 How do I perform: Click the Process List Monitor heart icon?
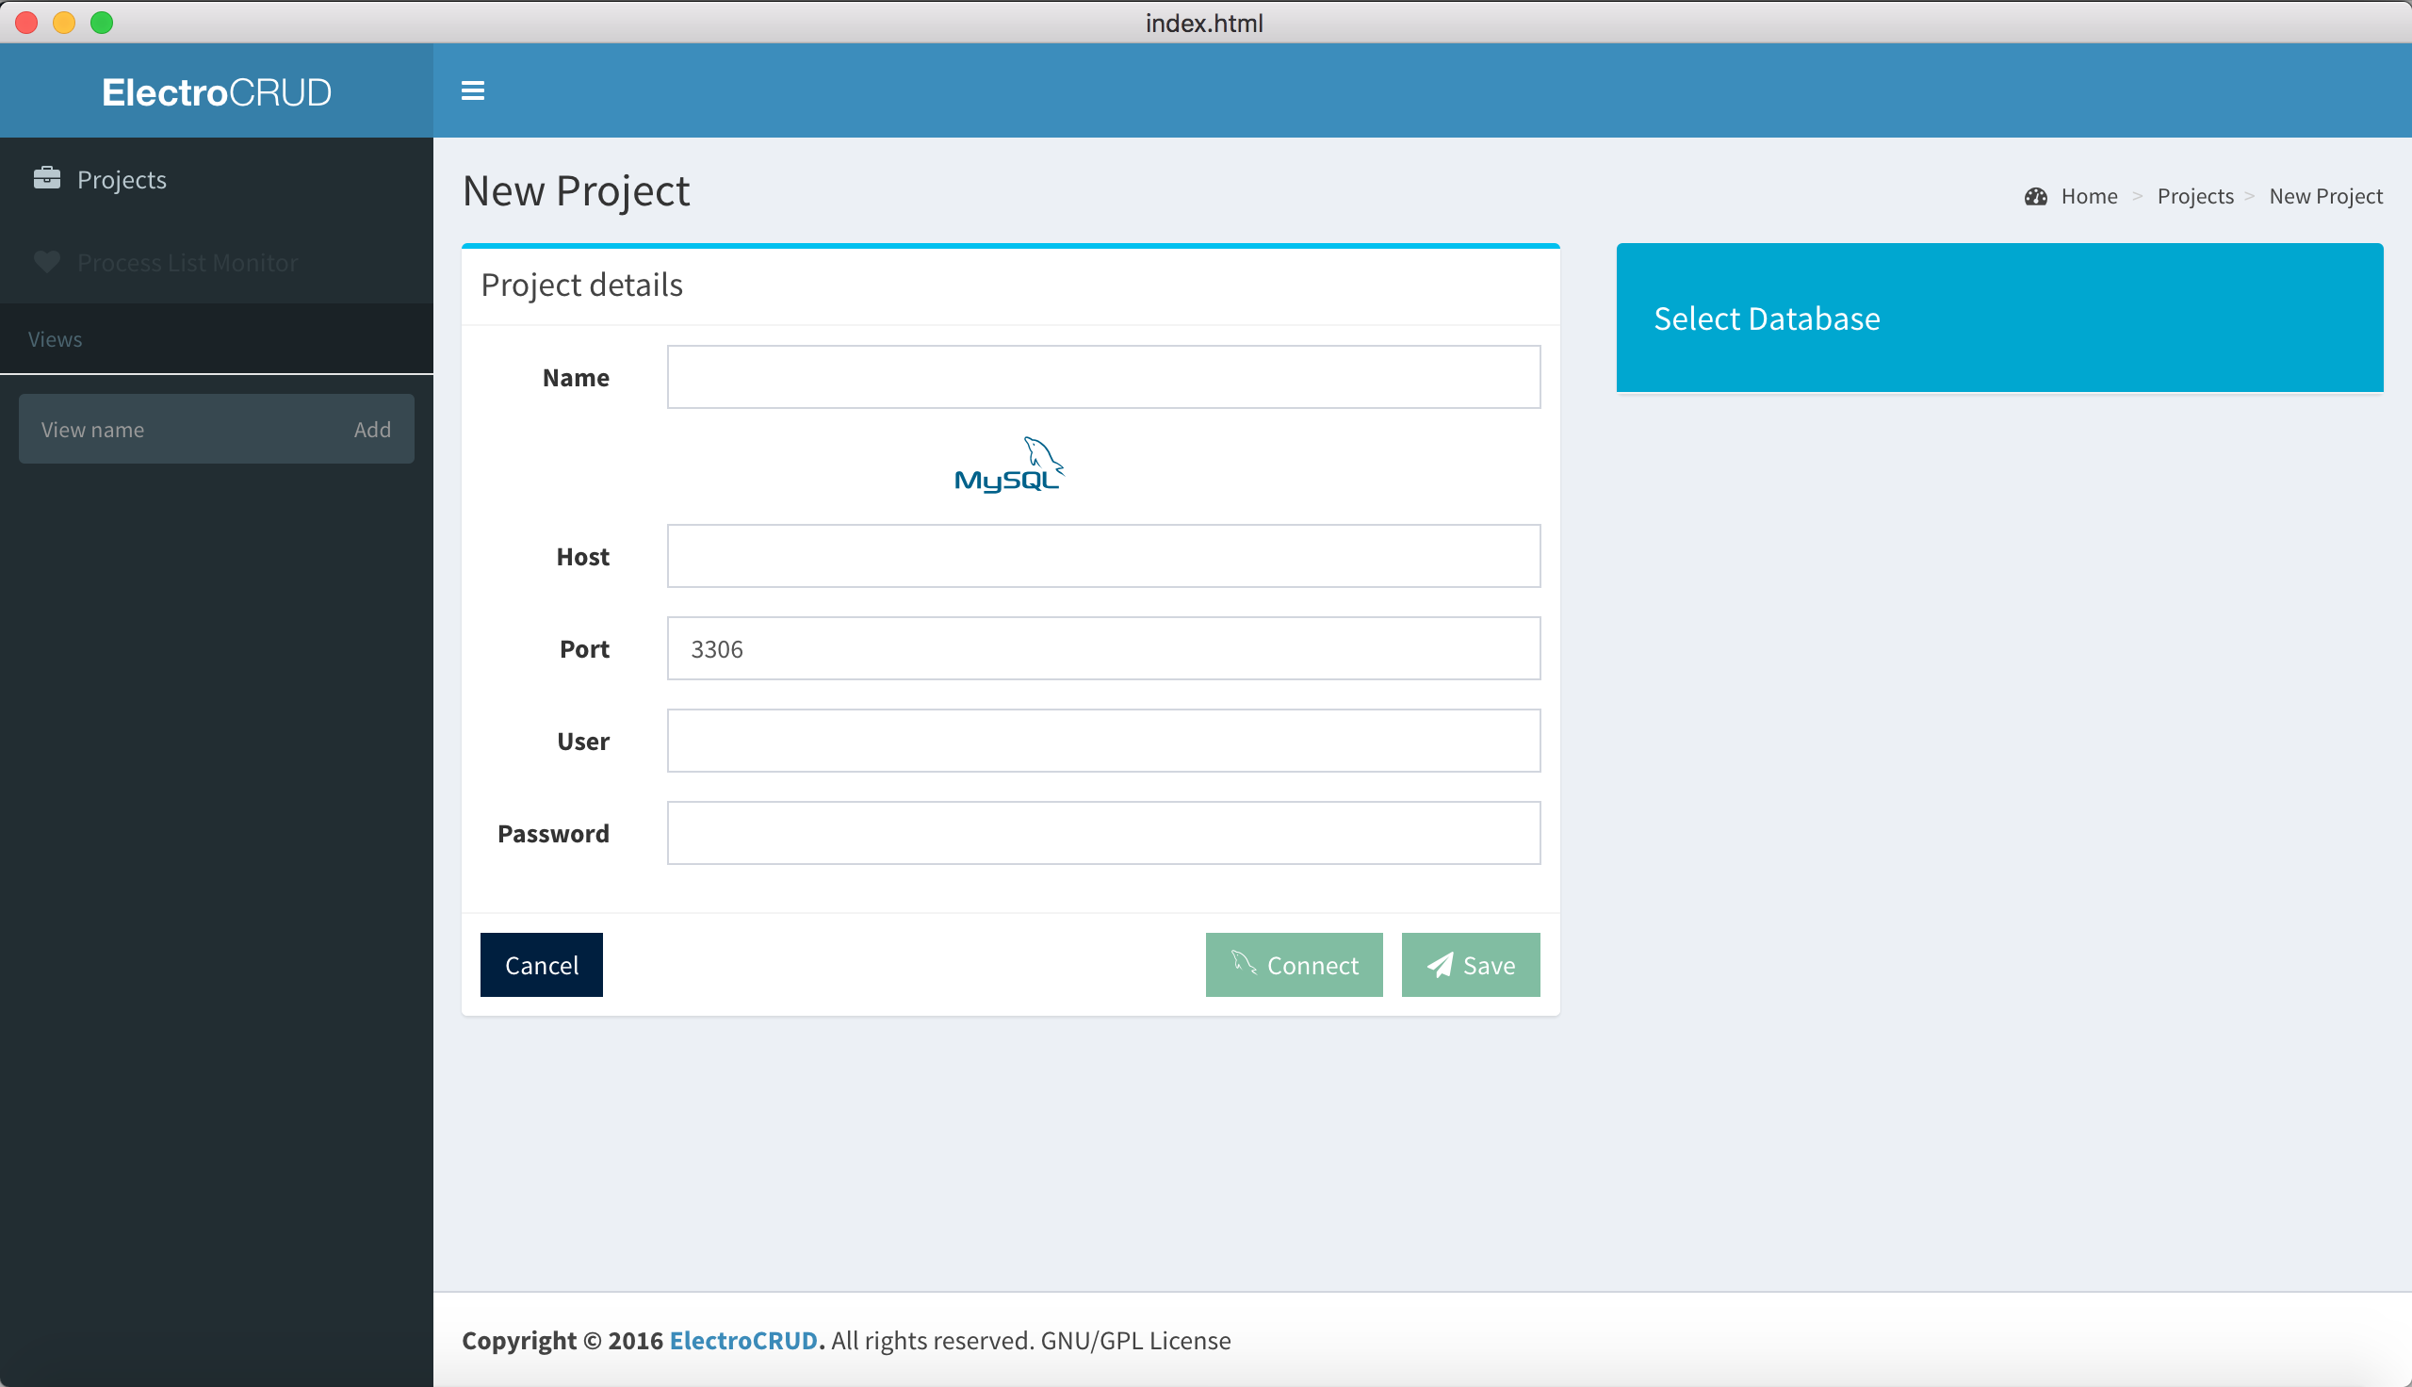click(x=47, y=262)
